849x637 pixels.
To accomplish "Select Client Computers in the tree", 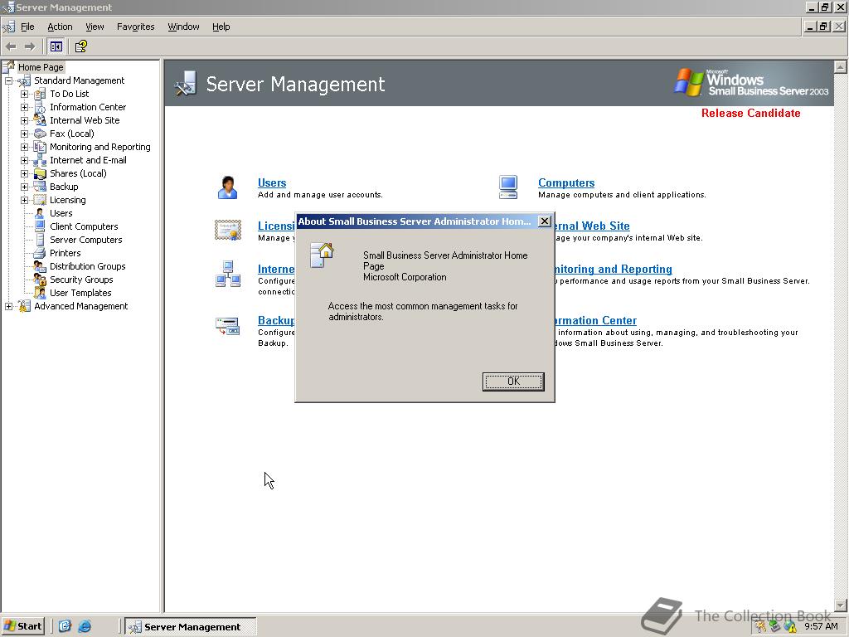I will 84,226.
